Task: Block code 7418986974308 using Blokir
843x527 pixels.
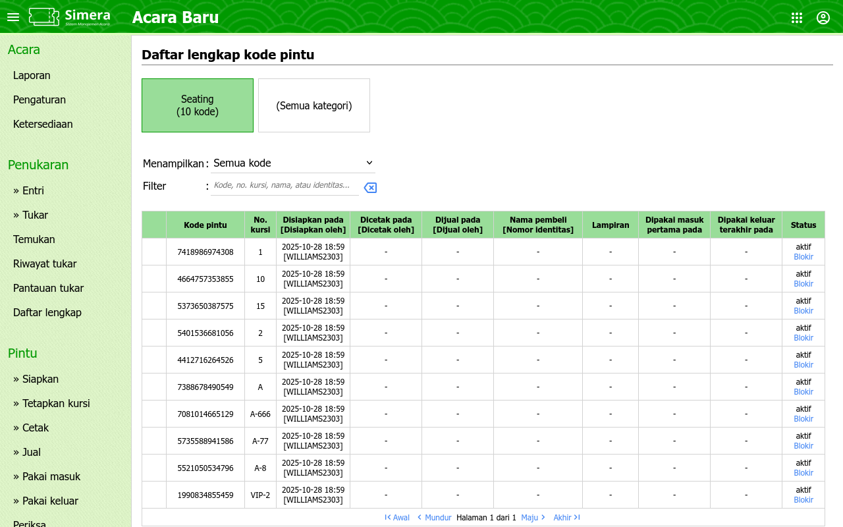Action: tap(803, 257)
